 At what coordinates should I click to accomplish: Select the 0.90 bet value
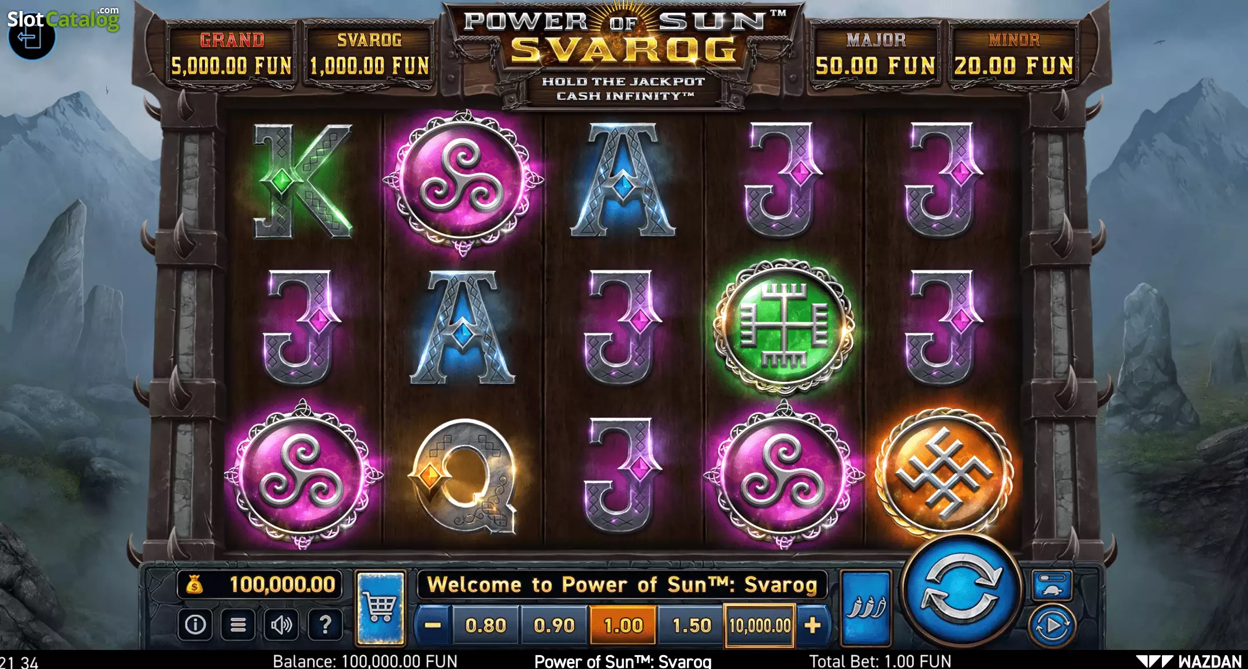(554, 625)
